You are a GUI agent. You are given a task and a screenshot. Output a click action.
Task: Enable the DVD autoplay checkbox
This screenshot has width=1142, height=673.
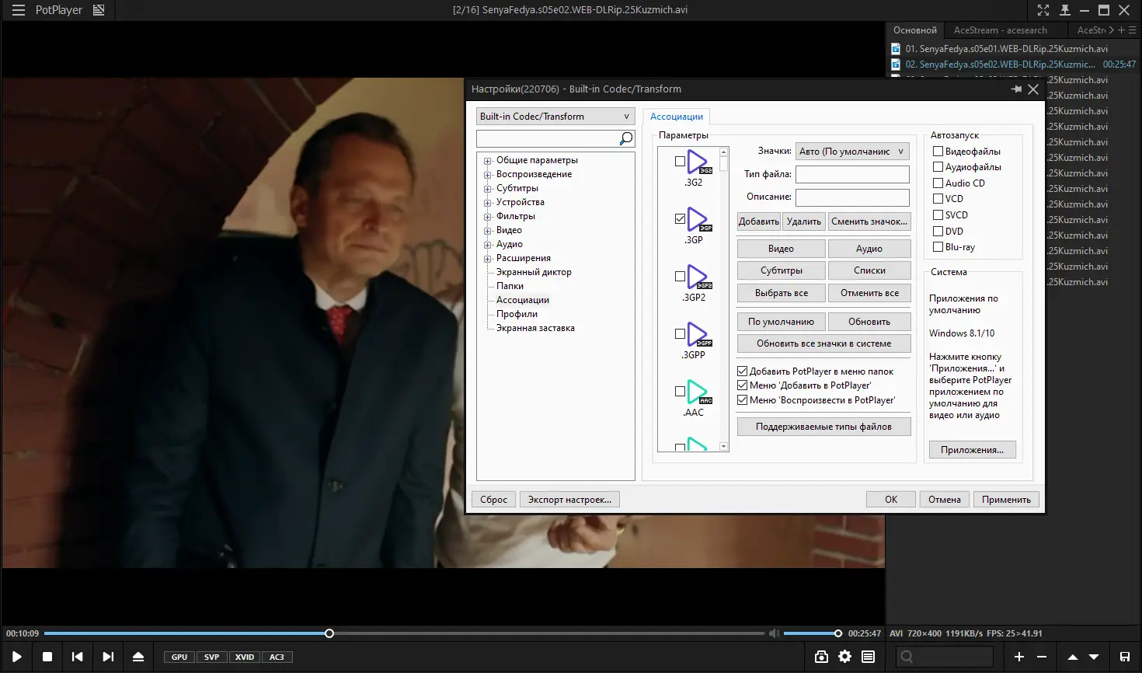(x=938, y=232)
